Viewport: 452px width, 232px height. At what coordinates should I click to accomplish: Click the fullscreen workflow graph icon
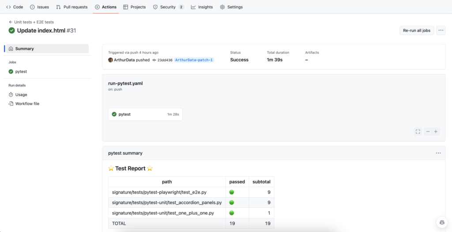pos(418,132)
